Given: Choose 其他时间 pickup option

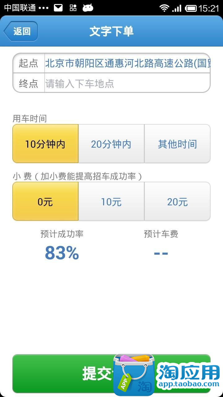Looking at the screenshot, I should [177, 144].
